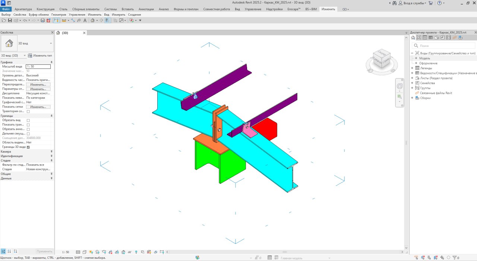The width and height of the screenshot is (477, 261).
Task: Expand the Модель node in Project Browser
Action: [x=416, y=58]
